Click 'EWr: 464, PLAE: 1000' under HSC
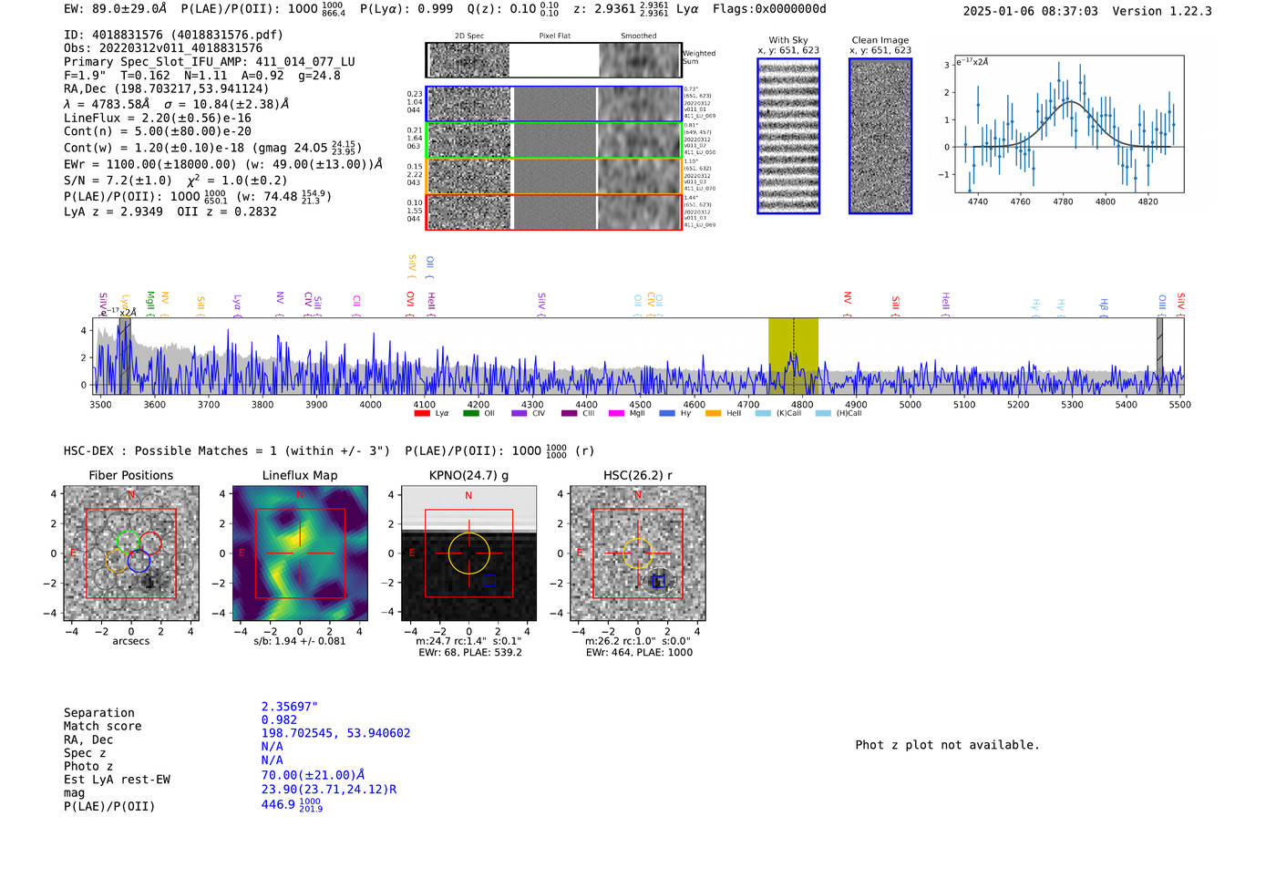 click(x=639, y=652)
